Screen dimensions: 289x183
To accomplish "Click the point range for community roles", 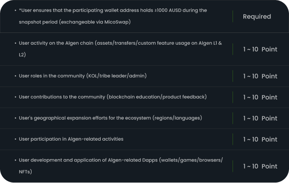I will click(x=260, y=76).
